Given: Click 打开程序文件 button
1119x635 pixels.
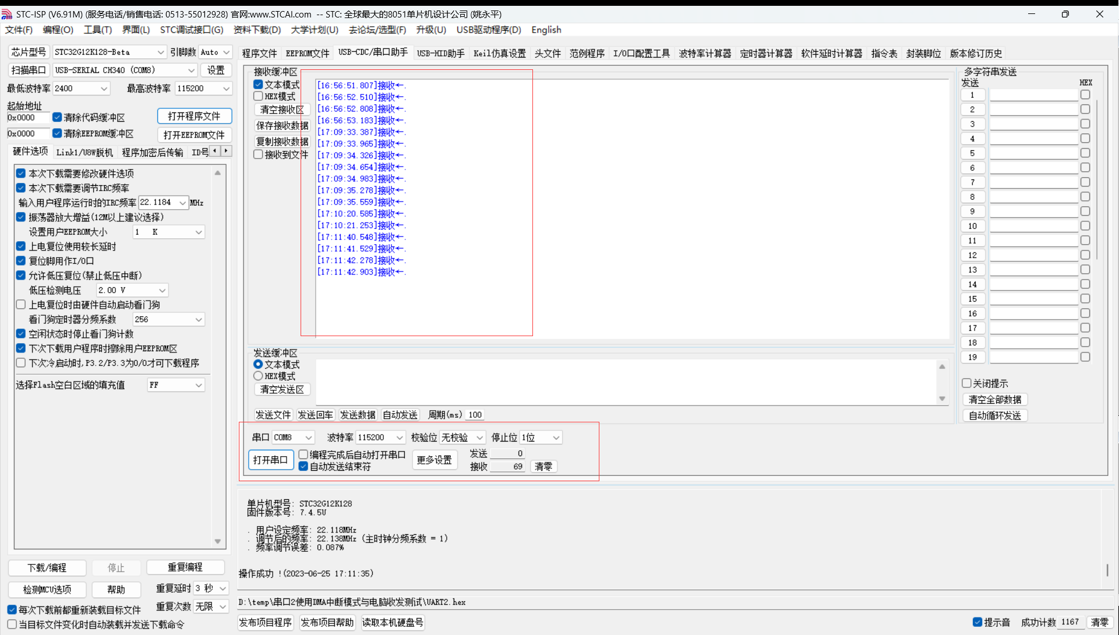Looking at the screenshot, I should pyautogui.click(x=195, y=116).
